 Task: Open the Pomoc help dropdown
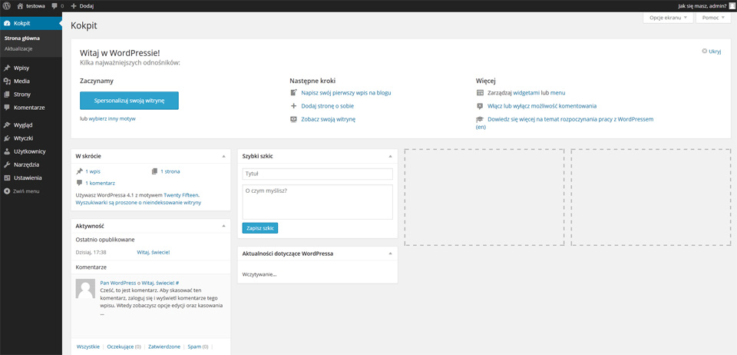point(713,18)
